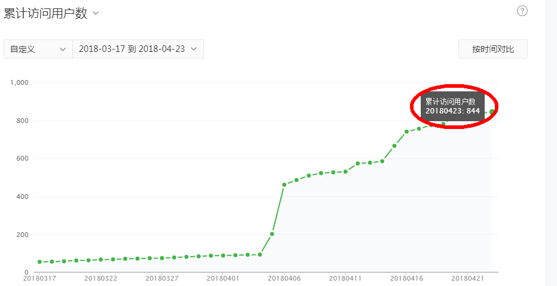Select the chart data point above 20180416
557x286 pixels.
tap(407, 131)
